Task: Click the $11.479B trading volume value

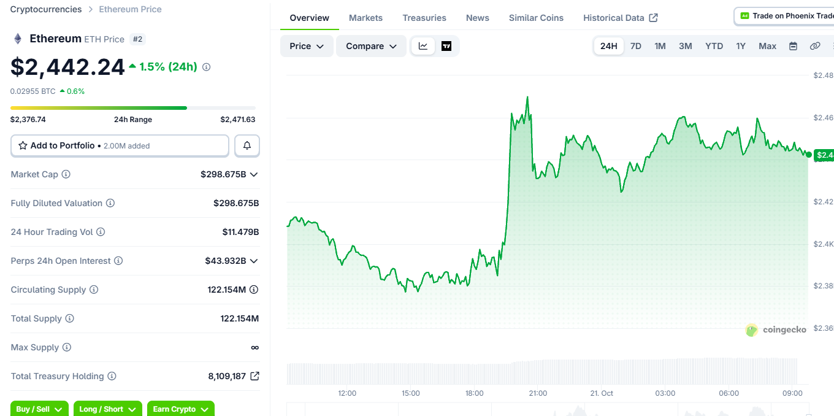Action: [x=240, y=232]
